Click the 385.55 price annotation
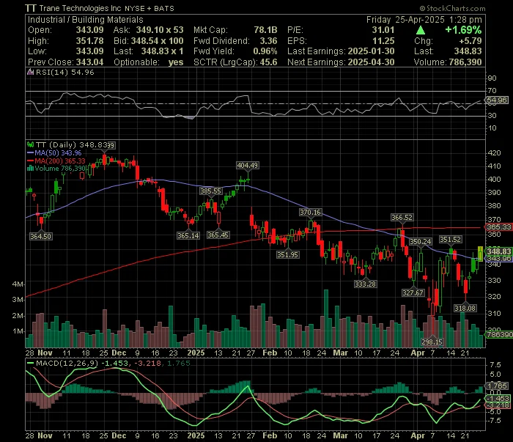 click(x=211, y=191)
